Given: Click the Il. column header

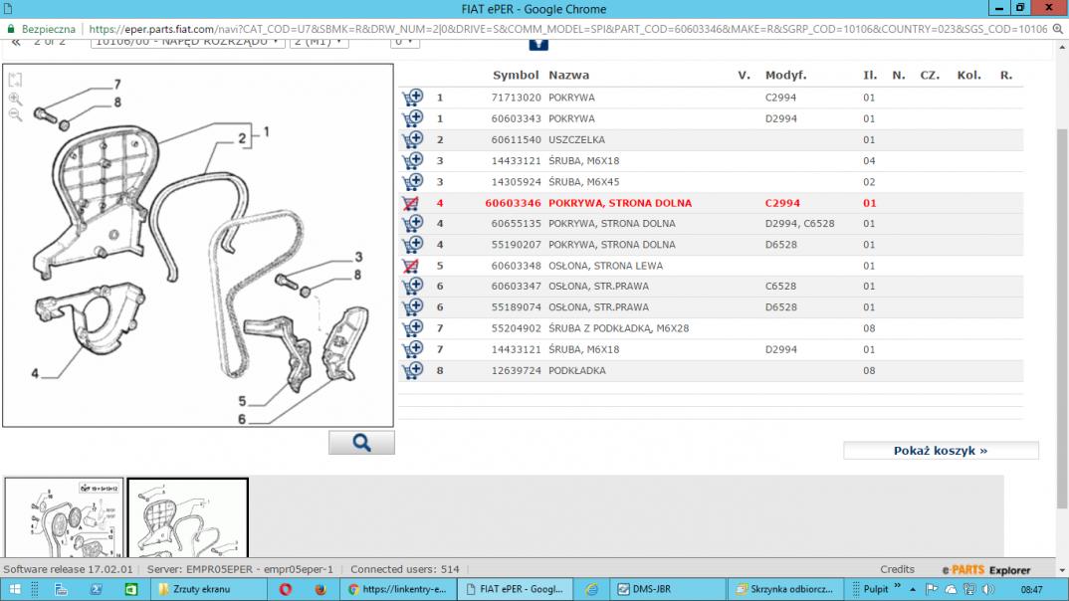Looking at the screenshot, I should tap(869, 75).
